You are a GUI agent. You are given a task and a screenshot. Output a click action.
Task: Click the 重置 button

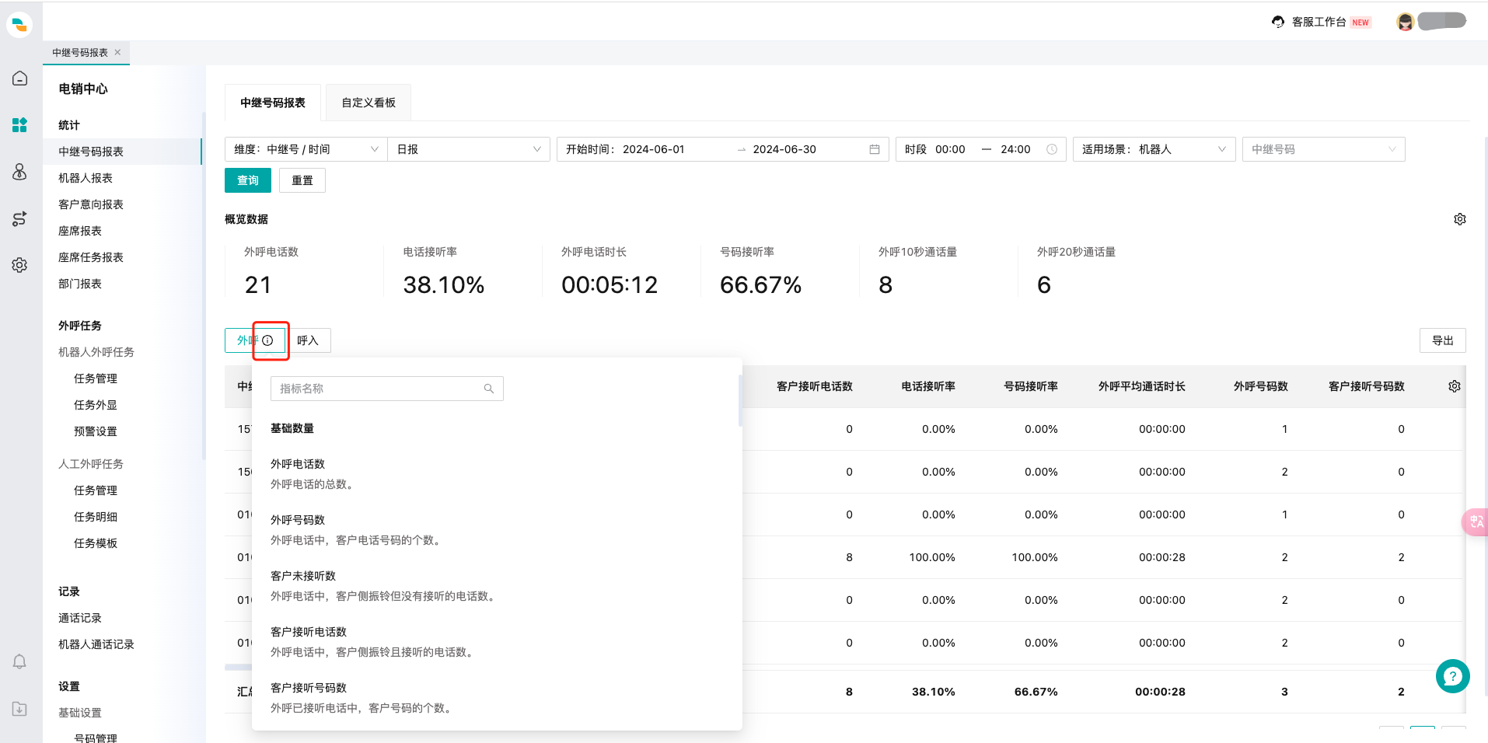[x=302, y=180]
